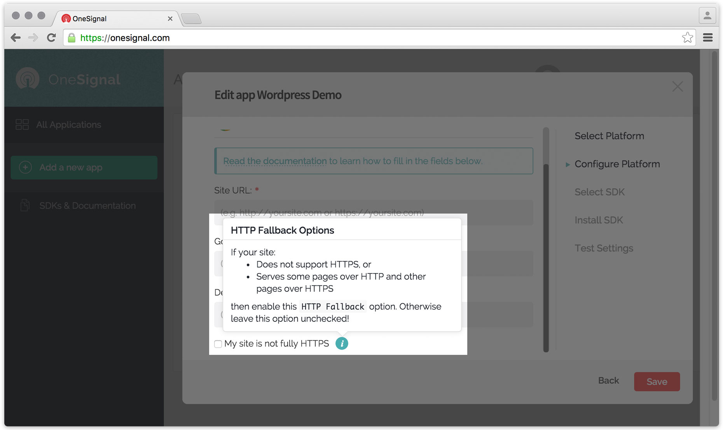
Task: Close the Edit app dialog
Action: click(x=678, y=87)
